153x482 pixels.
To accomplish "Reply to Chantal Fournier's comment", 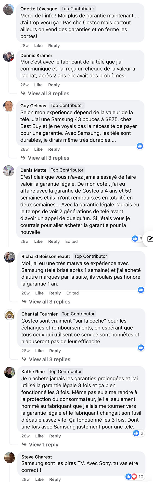I will pos(55,351).
